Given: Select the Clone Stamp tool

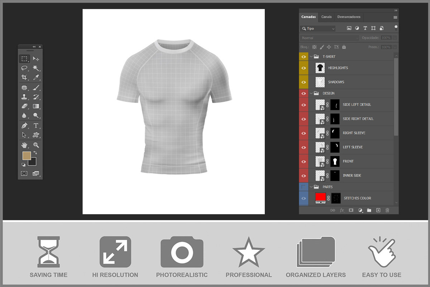Looking at the screenshot, I should point(24,97).
